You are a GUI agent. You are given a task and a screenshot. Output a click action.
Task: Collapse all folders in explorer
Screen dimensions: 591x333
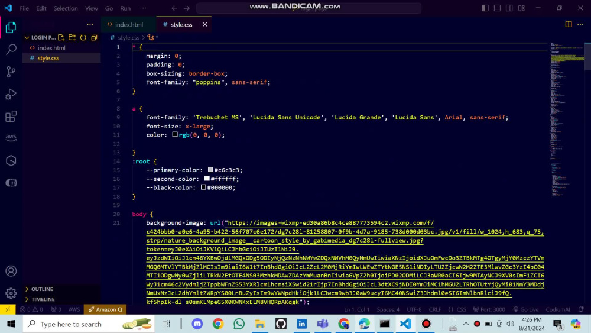click(x=94, y=38)
